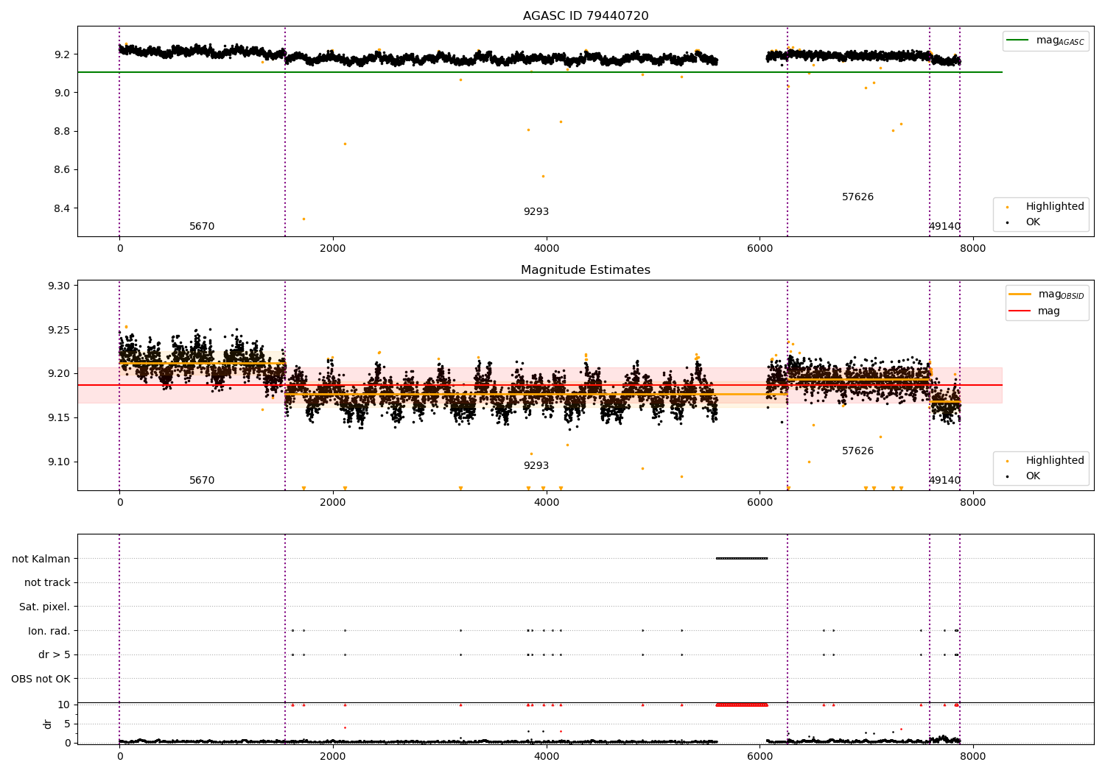Image resolution: width=1105 pixels, height=773 pixels.
Task: Click orange line sample beside mag OBSID
Action: point(1020,294)
